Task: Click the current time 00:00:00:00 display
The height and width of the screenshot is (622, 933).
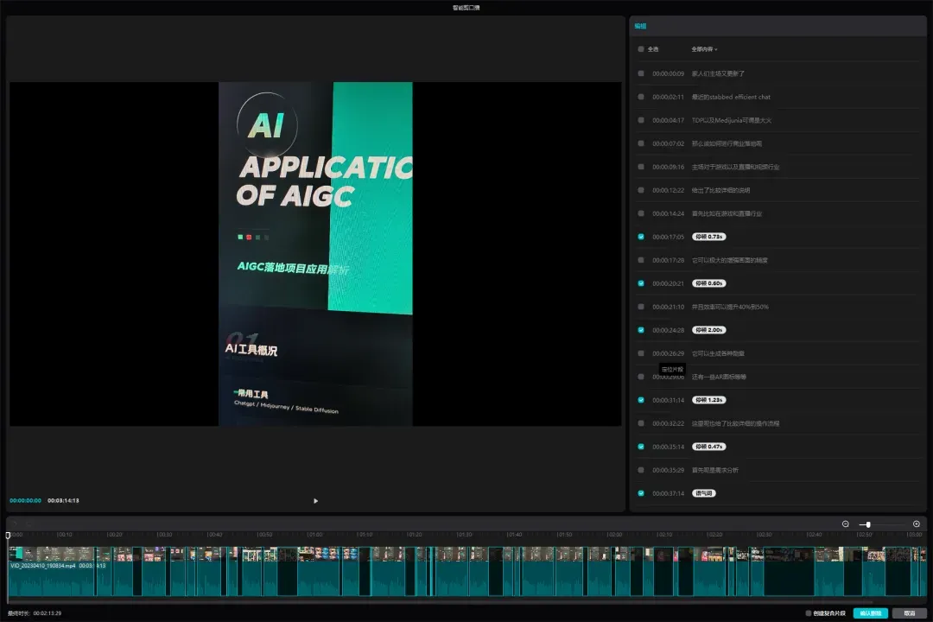Action: (26, 500)
